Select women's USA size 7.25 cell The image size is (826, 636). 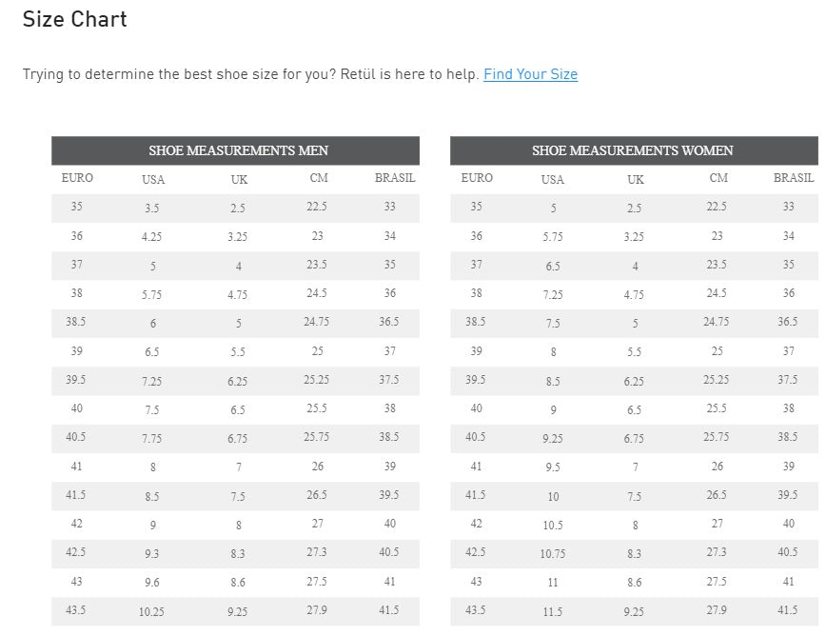[x=552, y=295]
